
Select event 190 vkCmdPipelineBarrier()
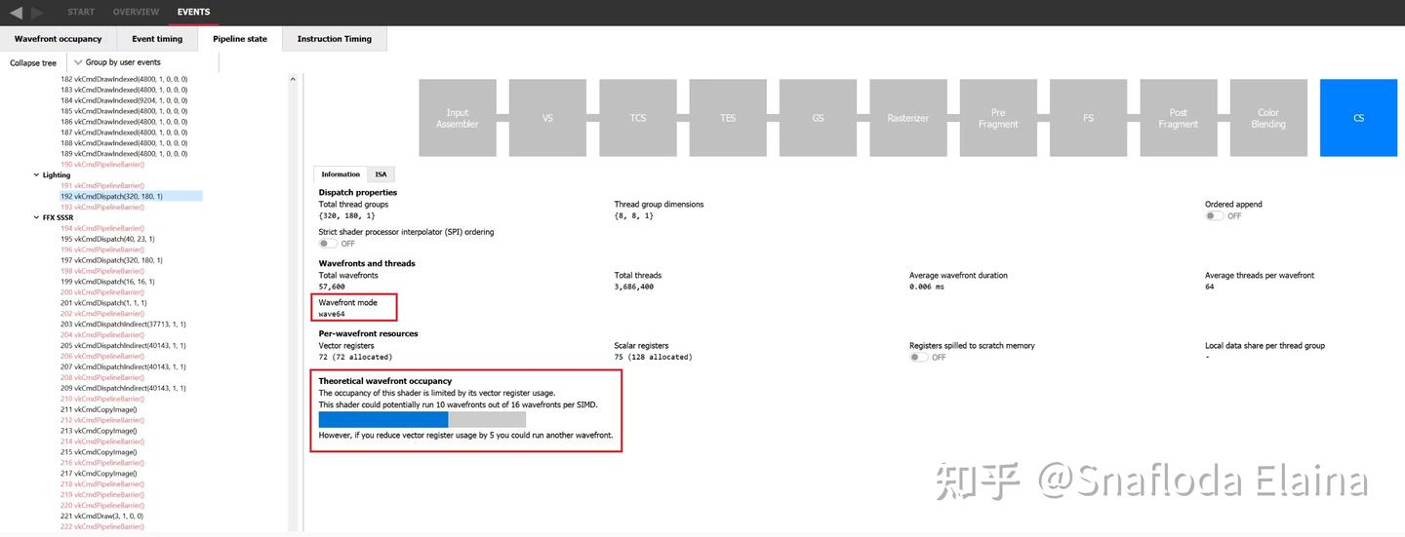(102, 165)
